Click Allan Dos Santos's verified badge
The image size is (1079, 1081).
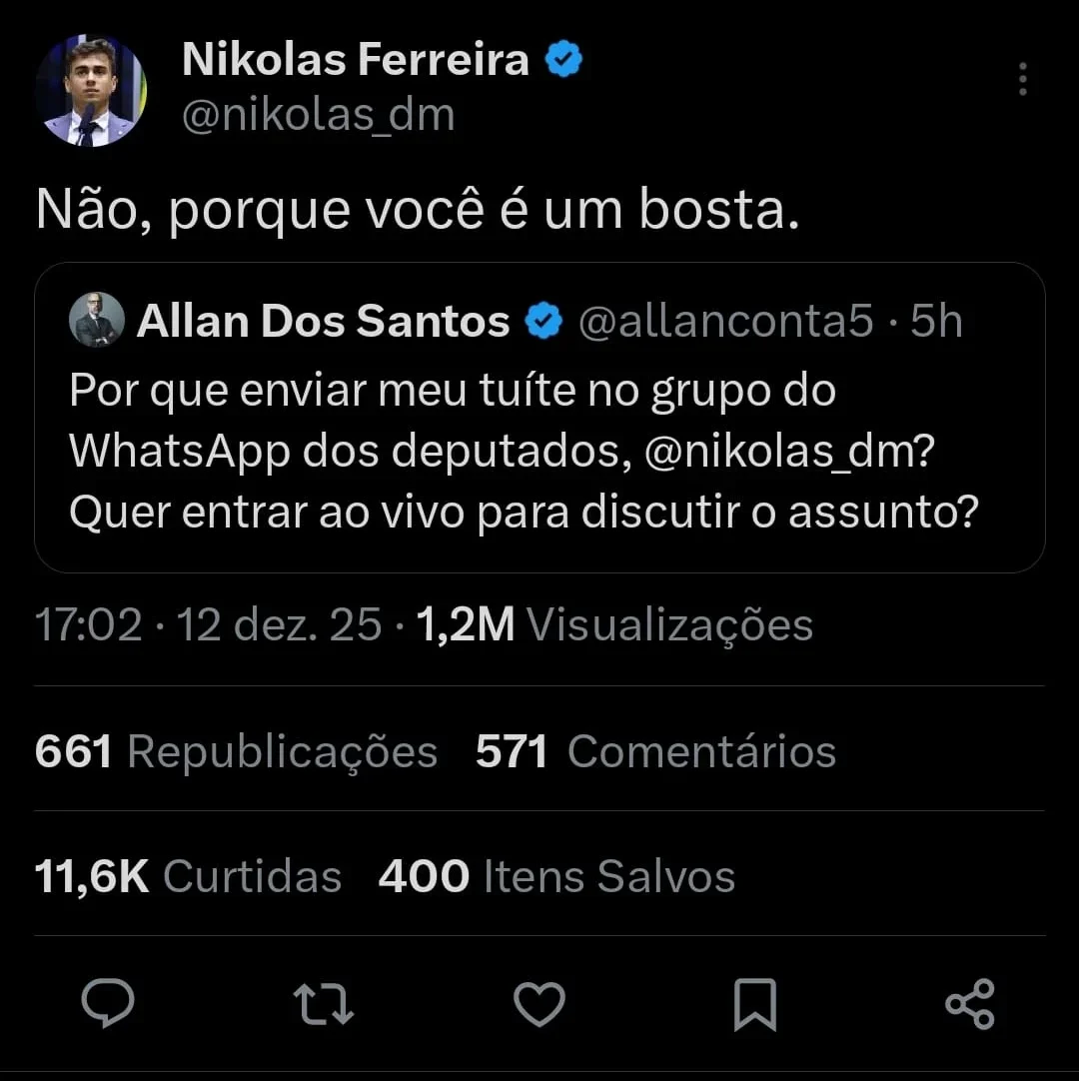541,321
